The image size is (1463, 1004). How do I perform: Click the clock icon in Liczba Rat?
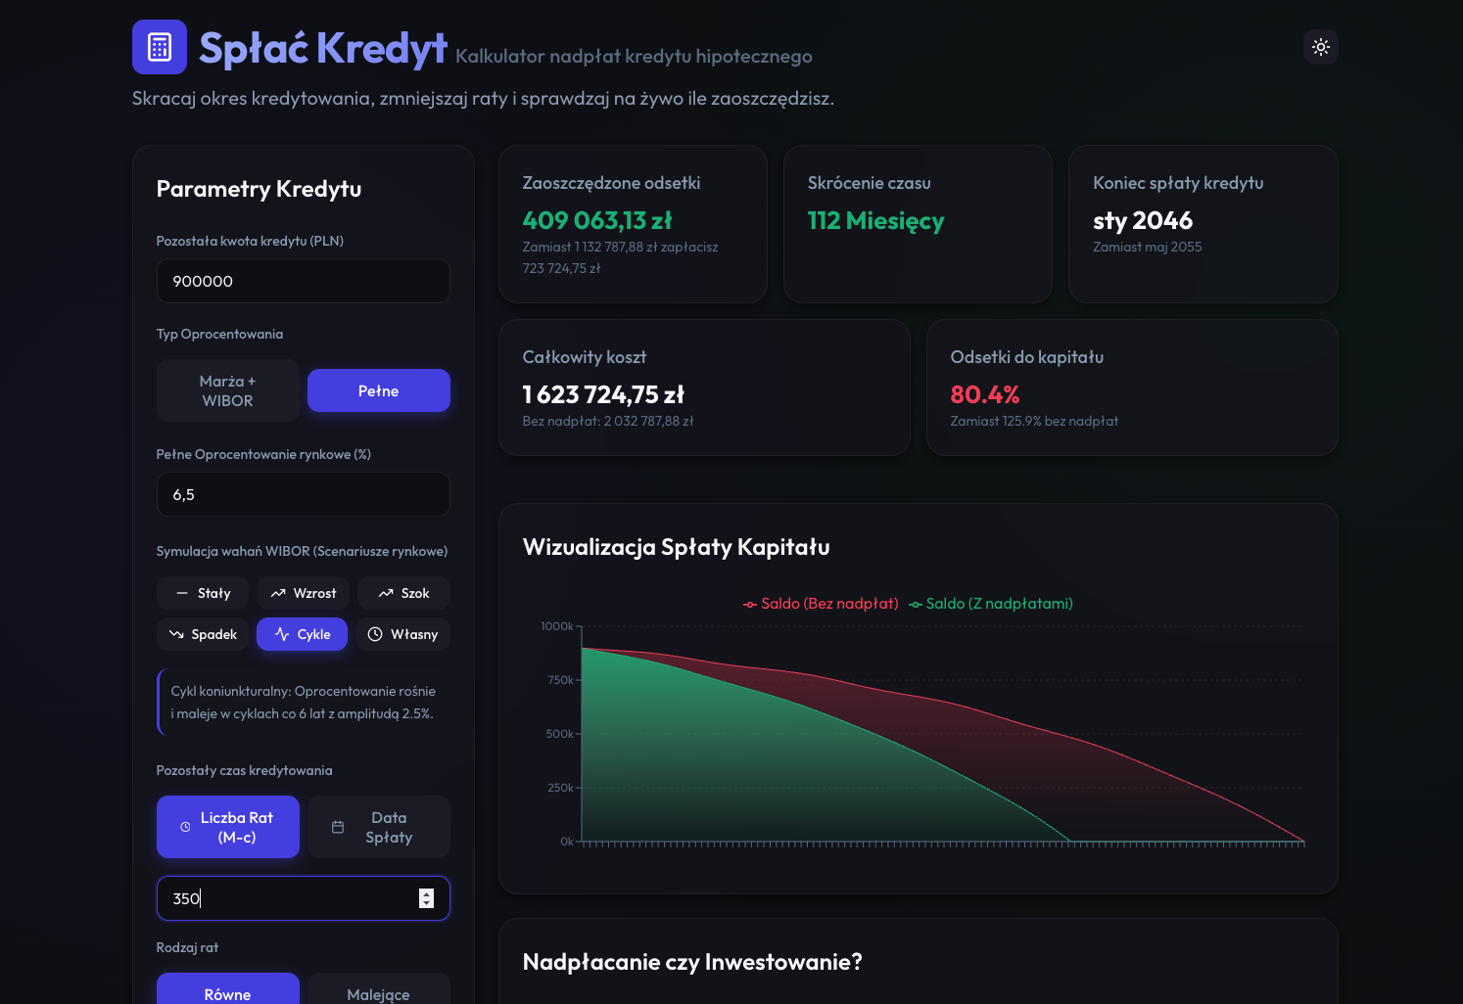tap(185, 828)
